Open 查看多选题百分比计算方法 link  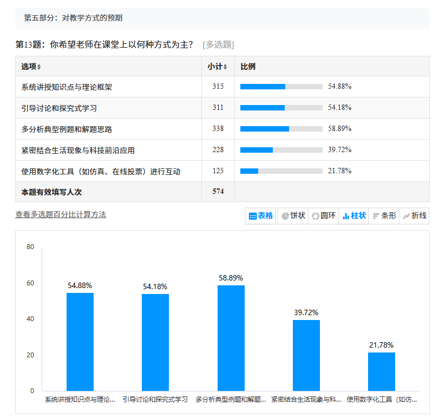(x=61, y=214)
